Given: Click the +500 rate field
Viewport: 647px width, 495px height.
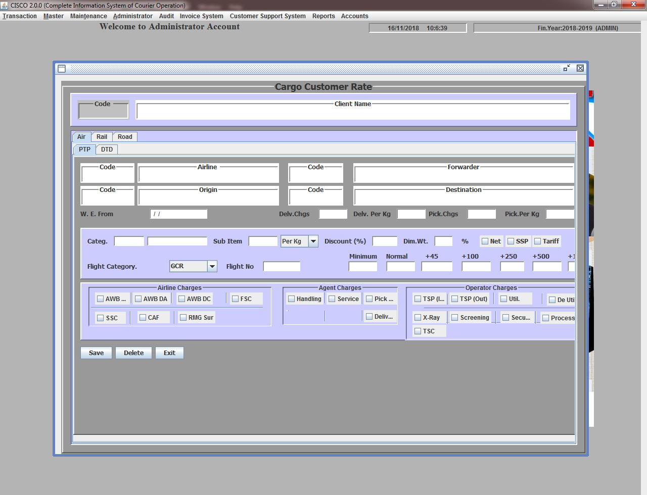Looking at the screenshot, I should (x=547, y=267).
